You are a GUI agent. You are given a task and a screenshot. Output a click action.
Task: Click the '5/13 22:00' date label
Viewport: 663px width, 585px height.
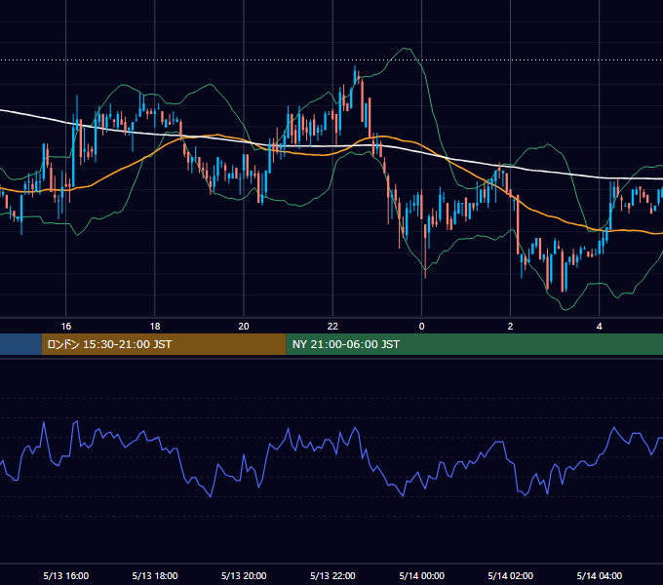pos(332,575)
